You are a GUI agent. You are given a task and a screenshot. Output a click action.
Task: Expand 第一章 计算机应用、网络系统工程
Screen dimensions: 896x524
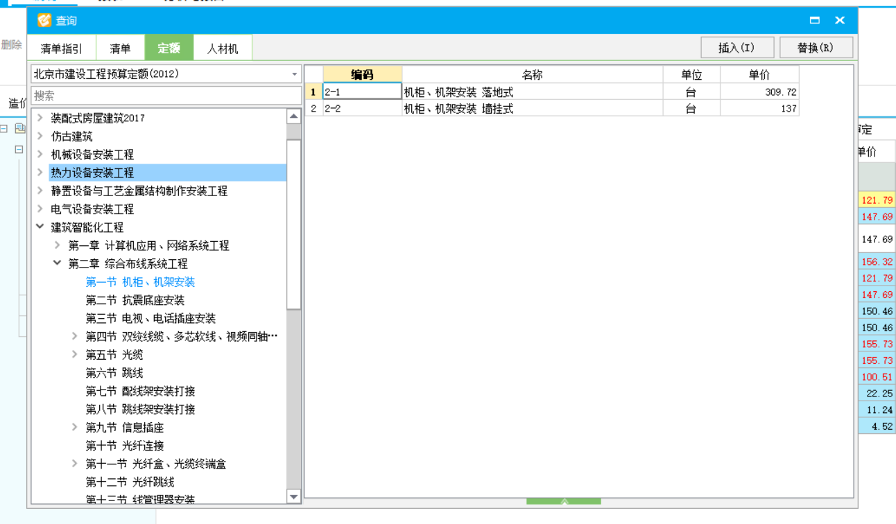tap(57, 245)
